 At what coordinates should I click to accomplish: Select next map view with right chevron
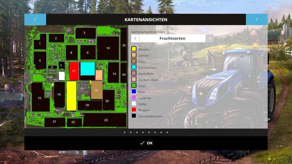pos(210,38)
